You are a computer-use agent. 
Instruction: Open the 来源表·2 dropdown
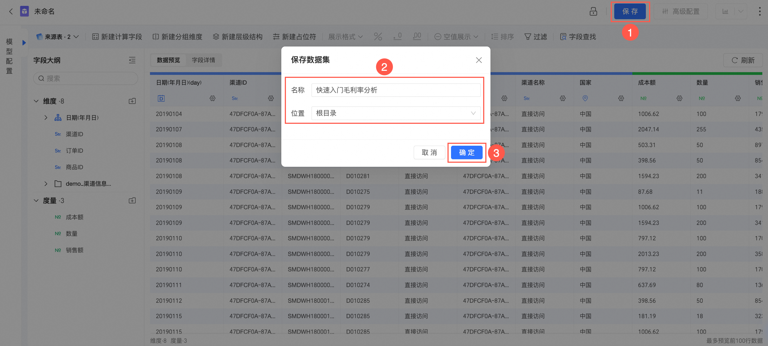[58, 37]
